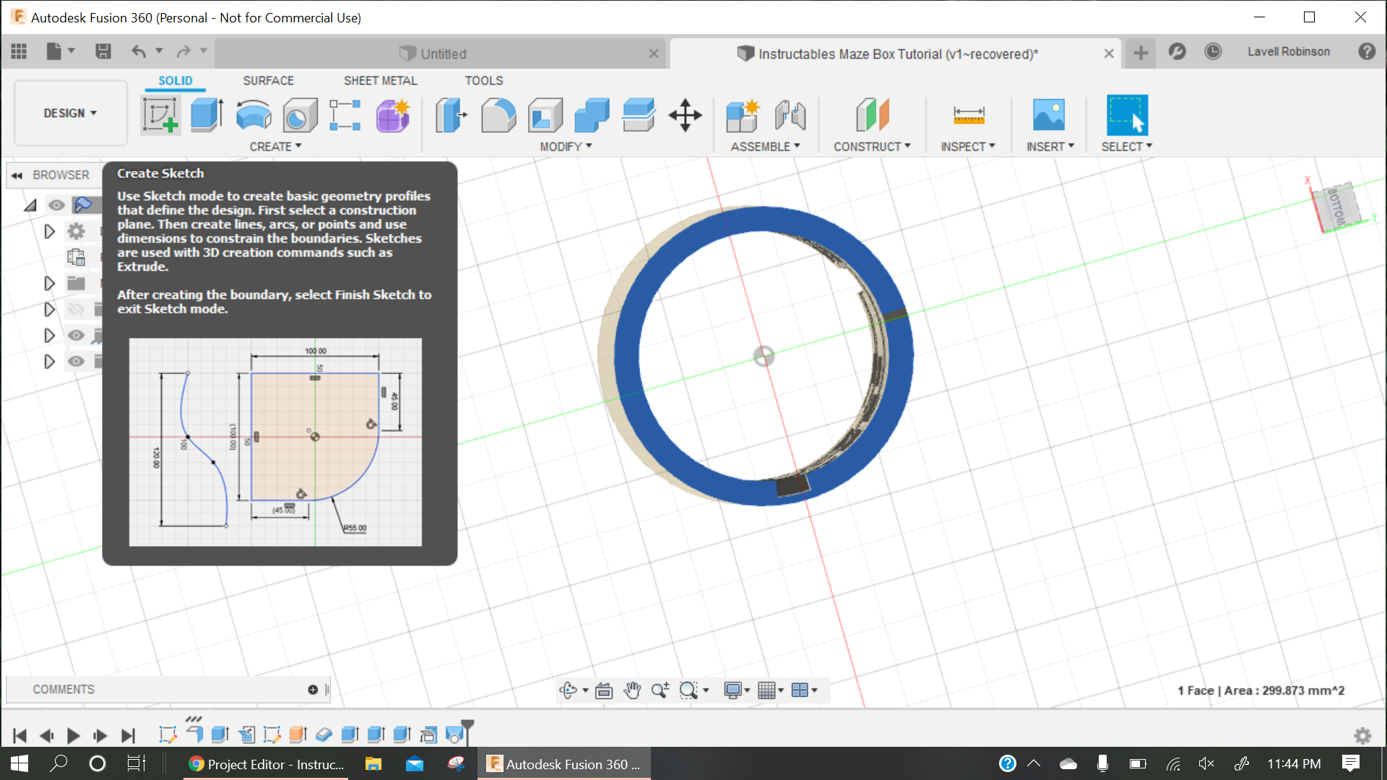
Task: Open the File menu dropdown
Action: click(60, 51)
